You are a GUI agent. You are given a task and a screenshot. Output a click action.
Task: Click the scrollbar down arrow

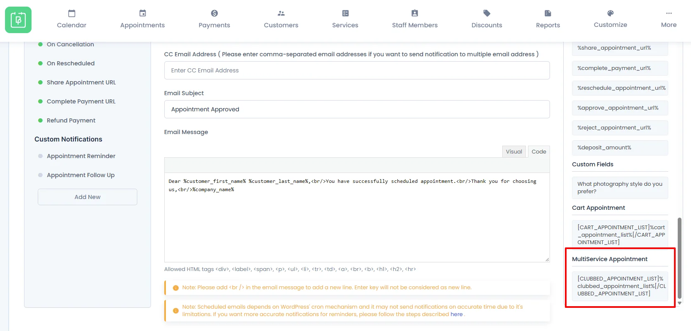pyautogui.click(x=679, y=303)
